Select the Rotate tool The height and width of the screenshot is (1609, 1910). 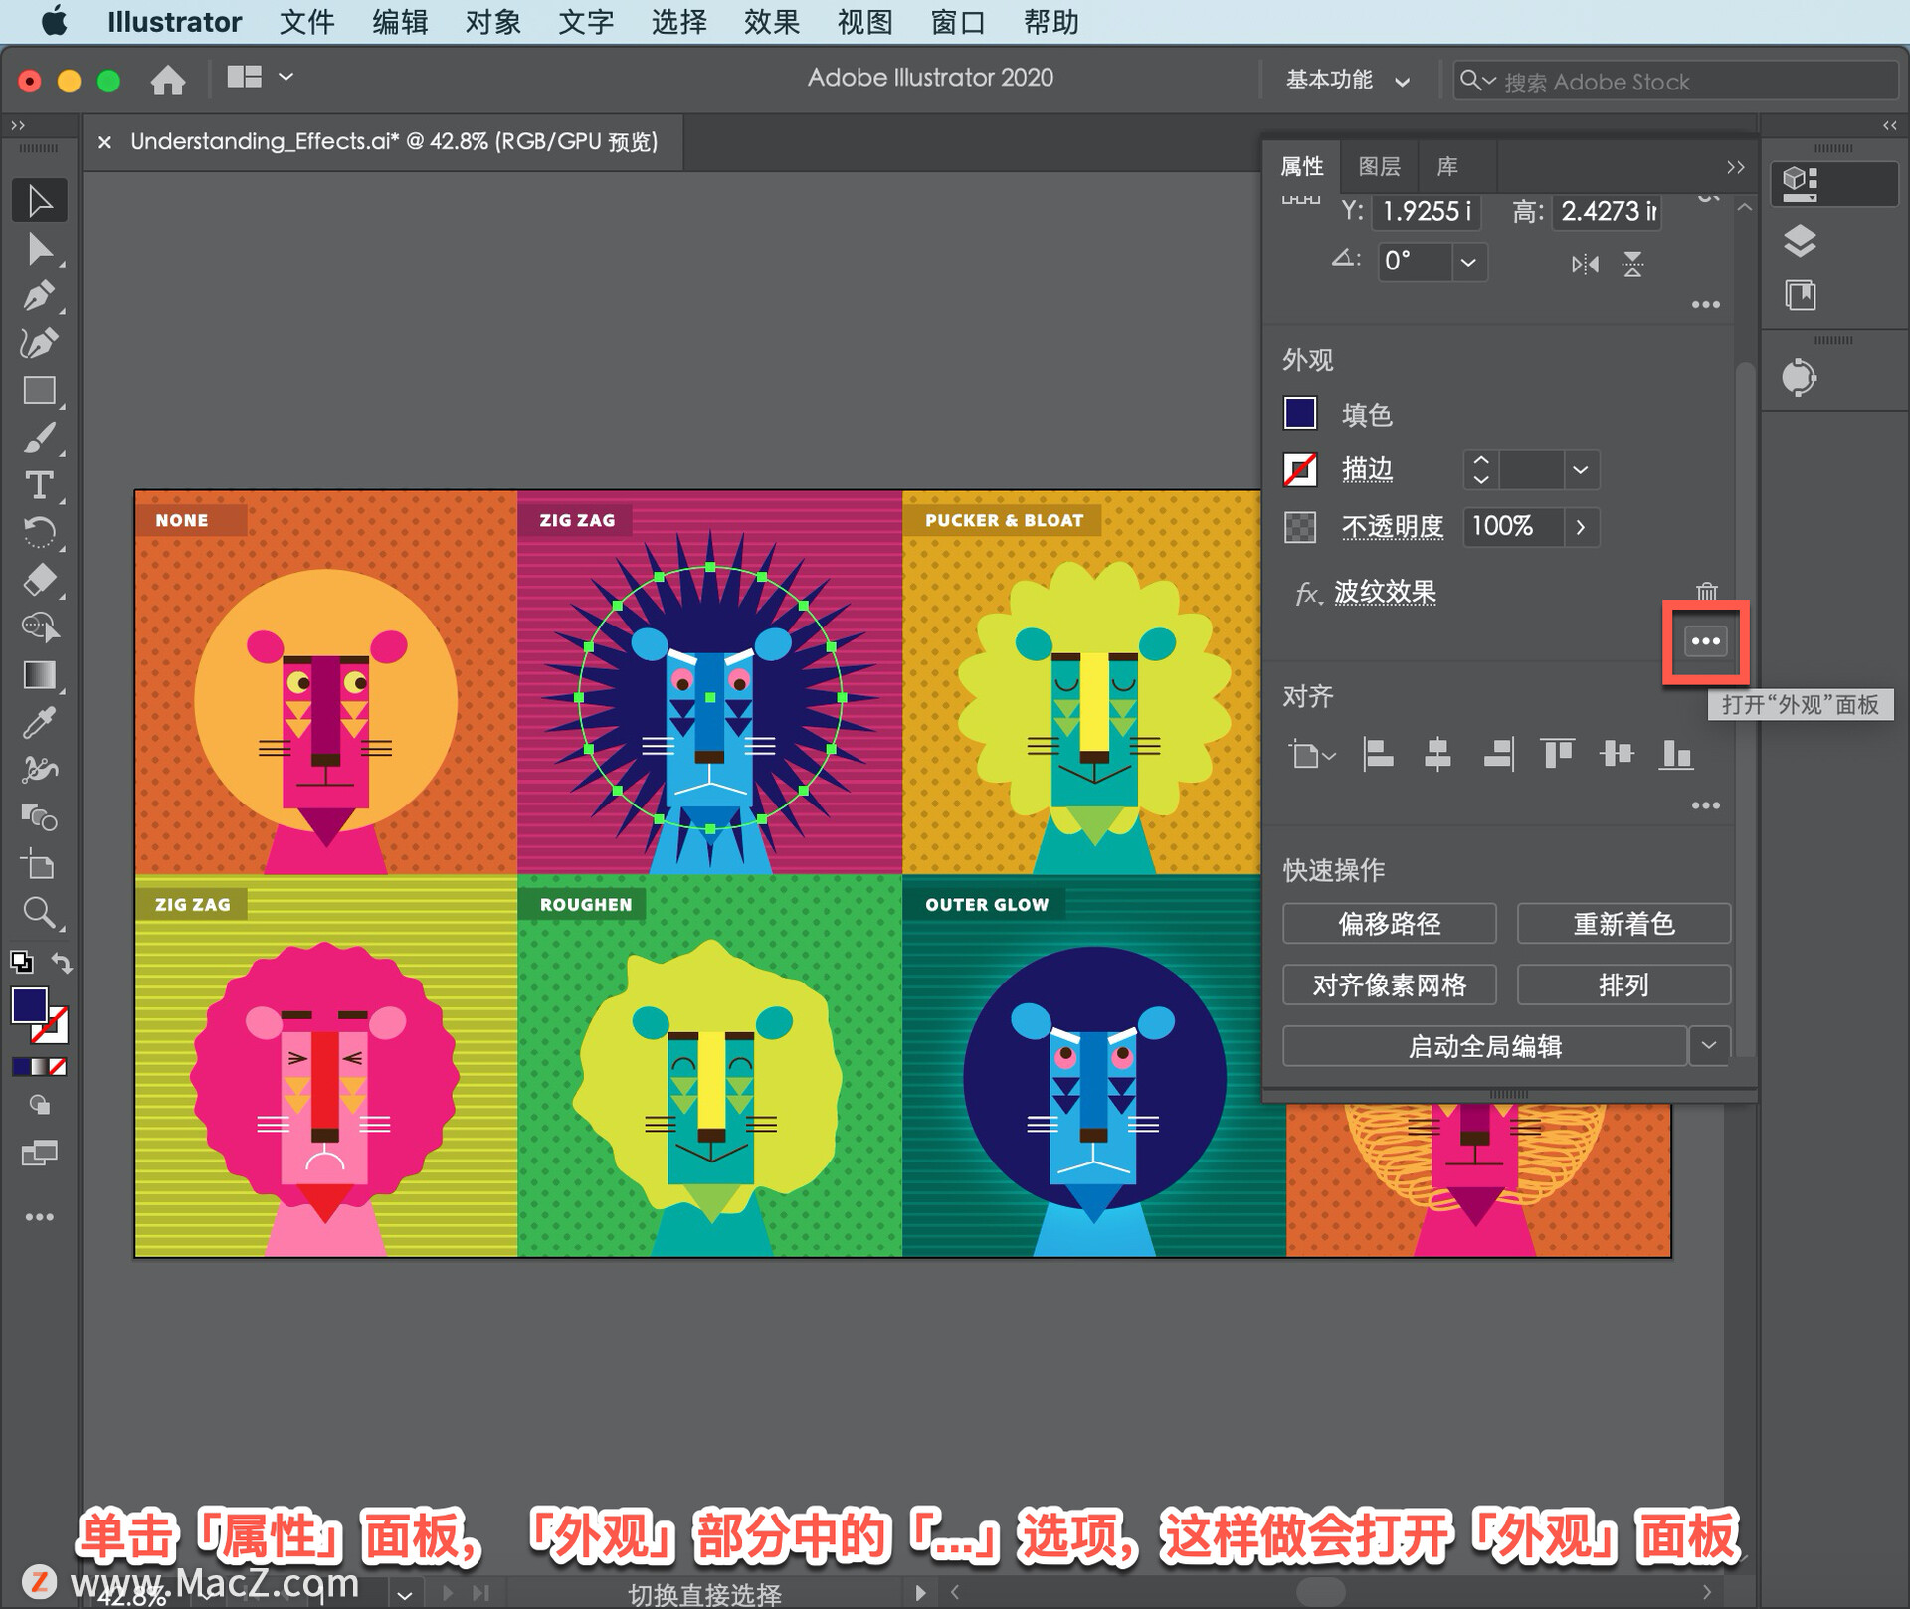click(40, 533)
